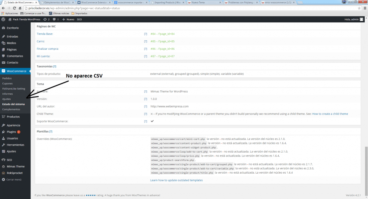
Task: Click the Tienda Base link
Action: tap(45, 34)
